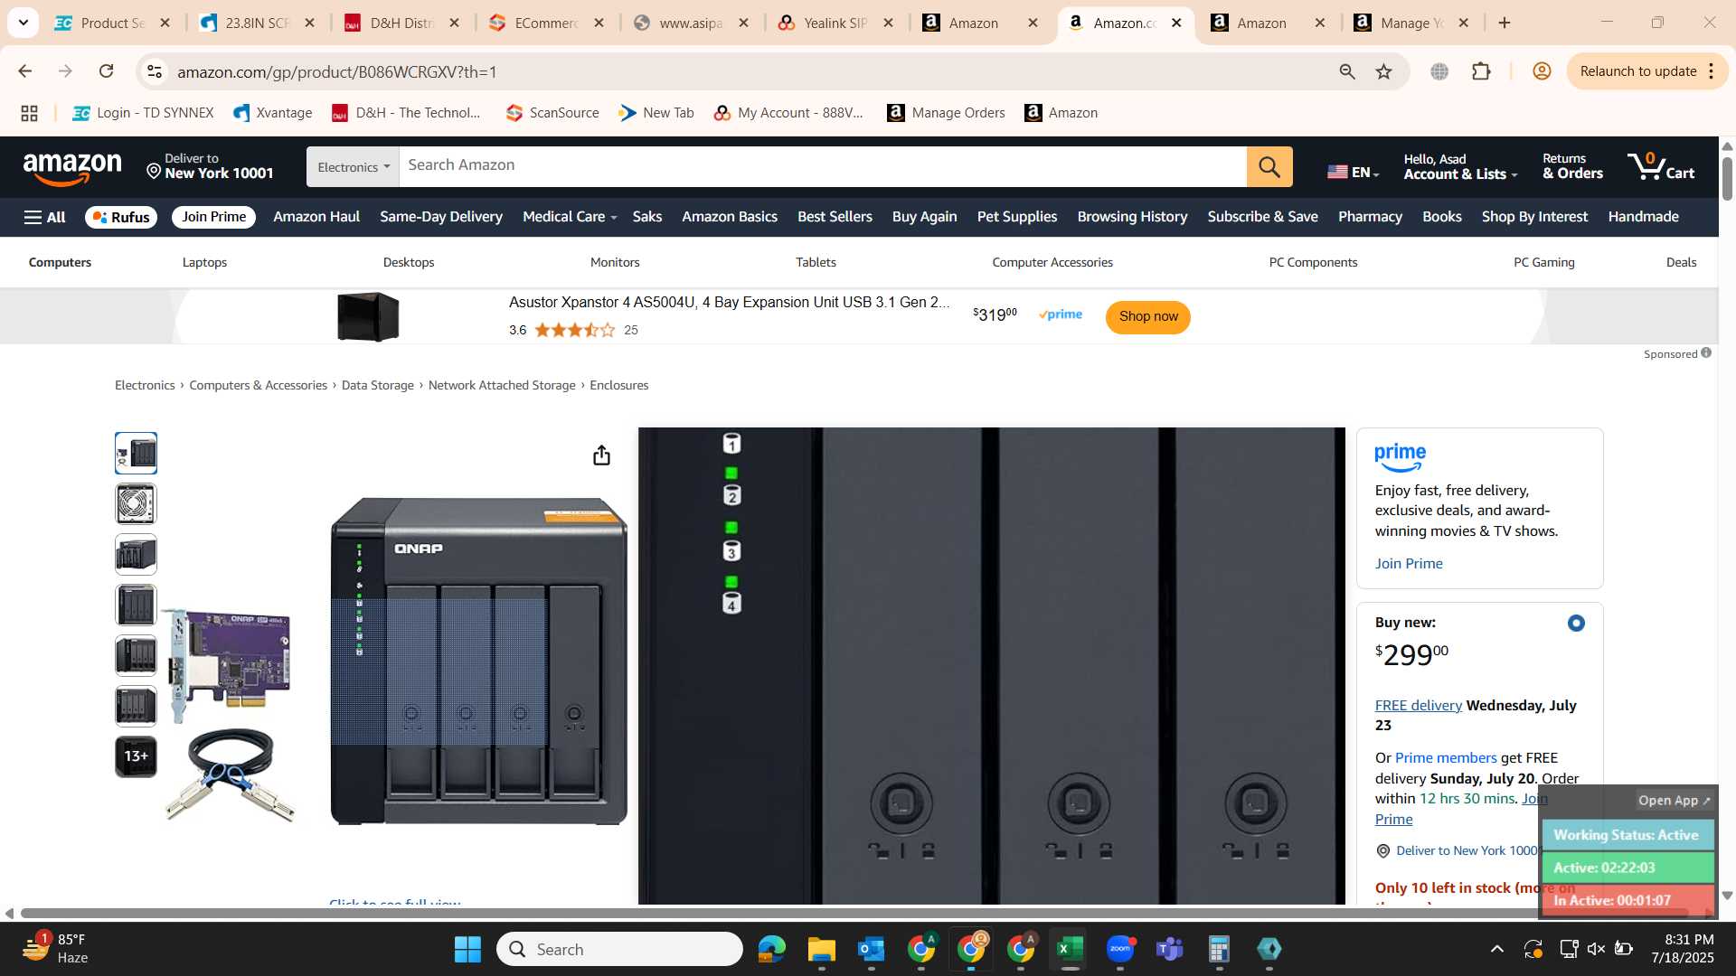Open Outlook from taskbar

click(871, 949)
